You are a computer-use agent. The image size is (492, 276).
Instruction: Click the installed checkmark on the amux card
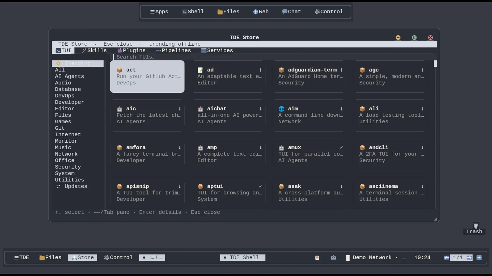341,148
